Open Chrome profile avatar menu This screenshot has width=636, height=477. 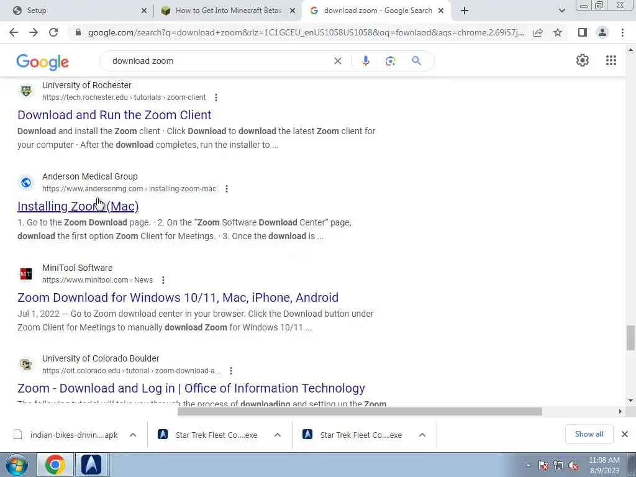[602, 32]
